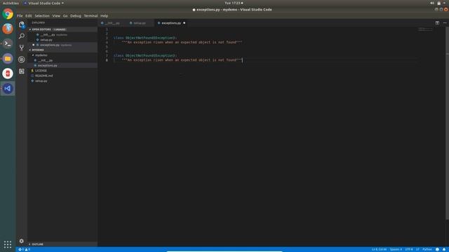Screen dimensions: 449x252
Task: Click the editor minimap preview
Action: pos(425,29)
